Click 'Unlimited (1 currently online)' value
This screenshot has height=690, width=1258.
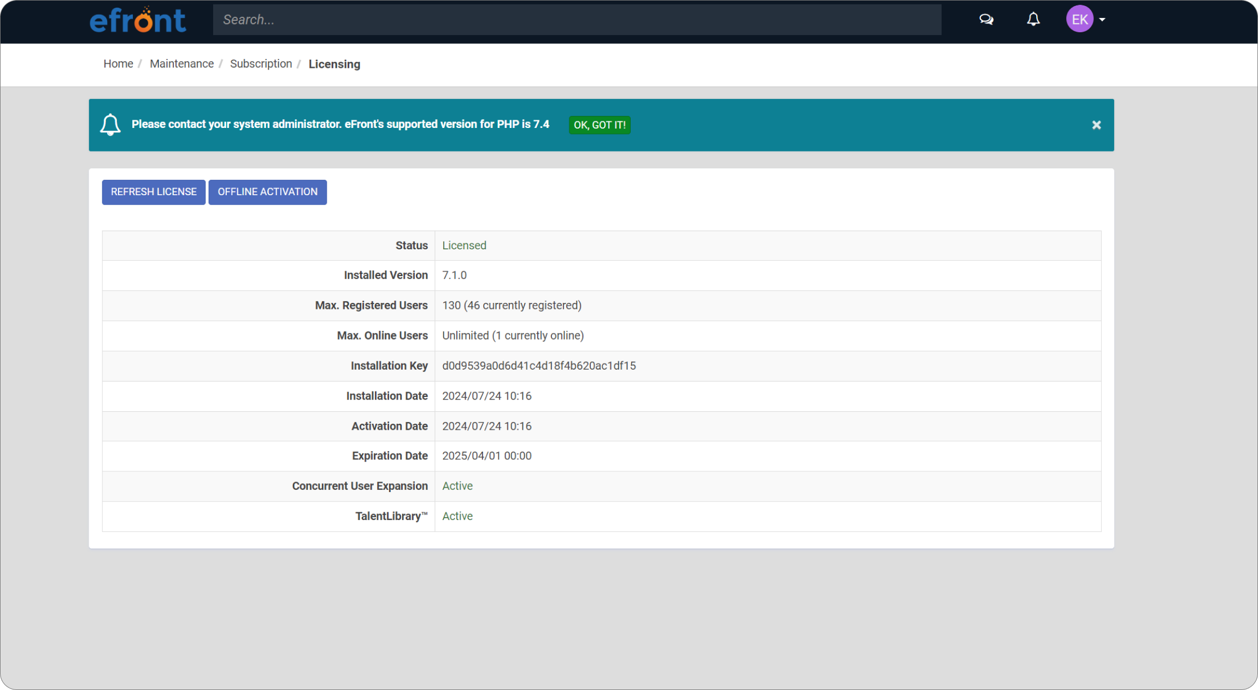(513, 336)
